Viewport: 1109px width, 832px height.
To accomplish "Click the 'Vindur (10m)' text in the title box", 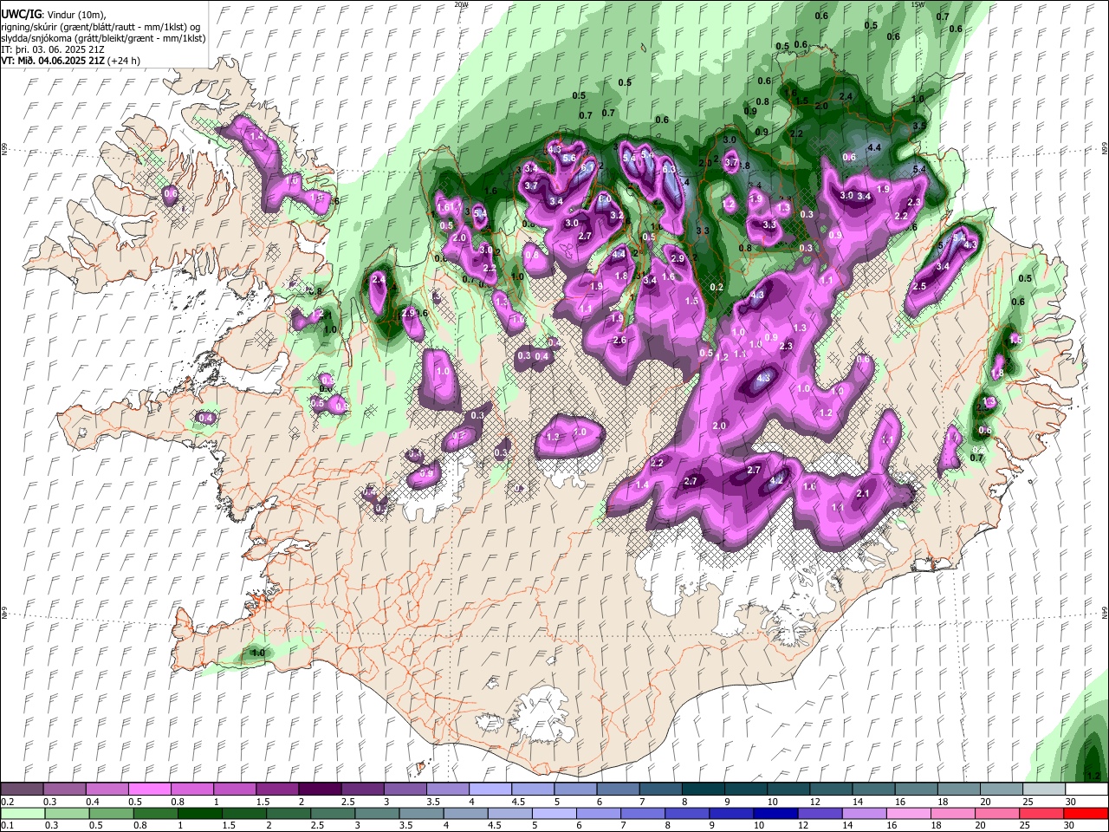I will 75,15.
